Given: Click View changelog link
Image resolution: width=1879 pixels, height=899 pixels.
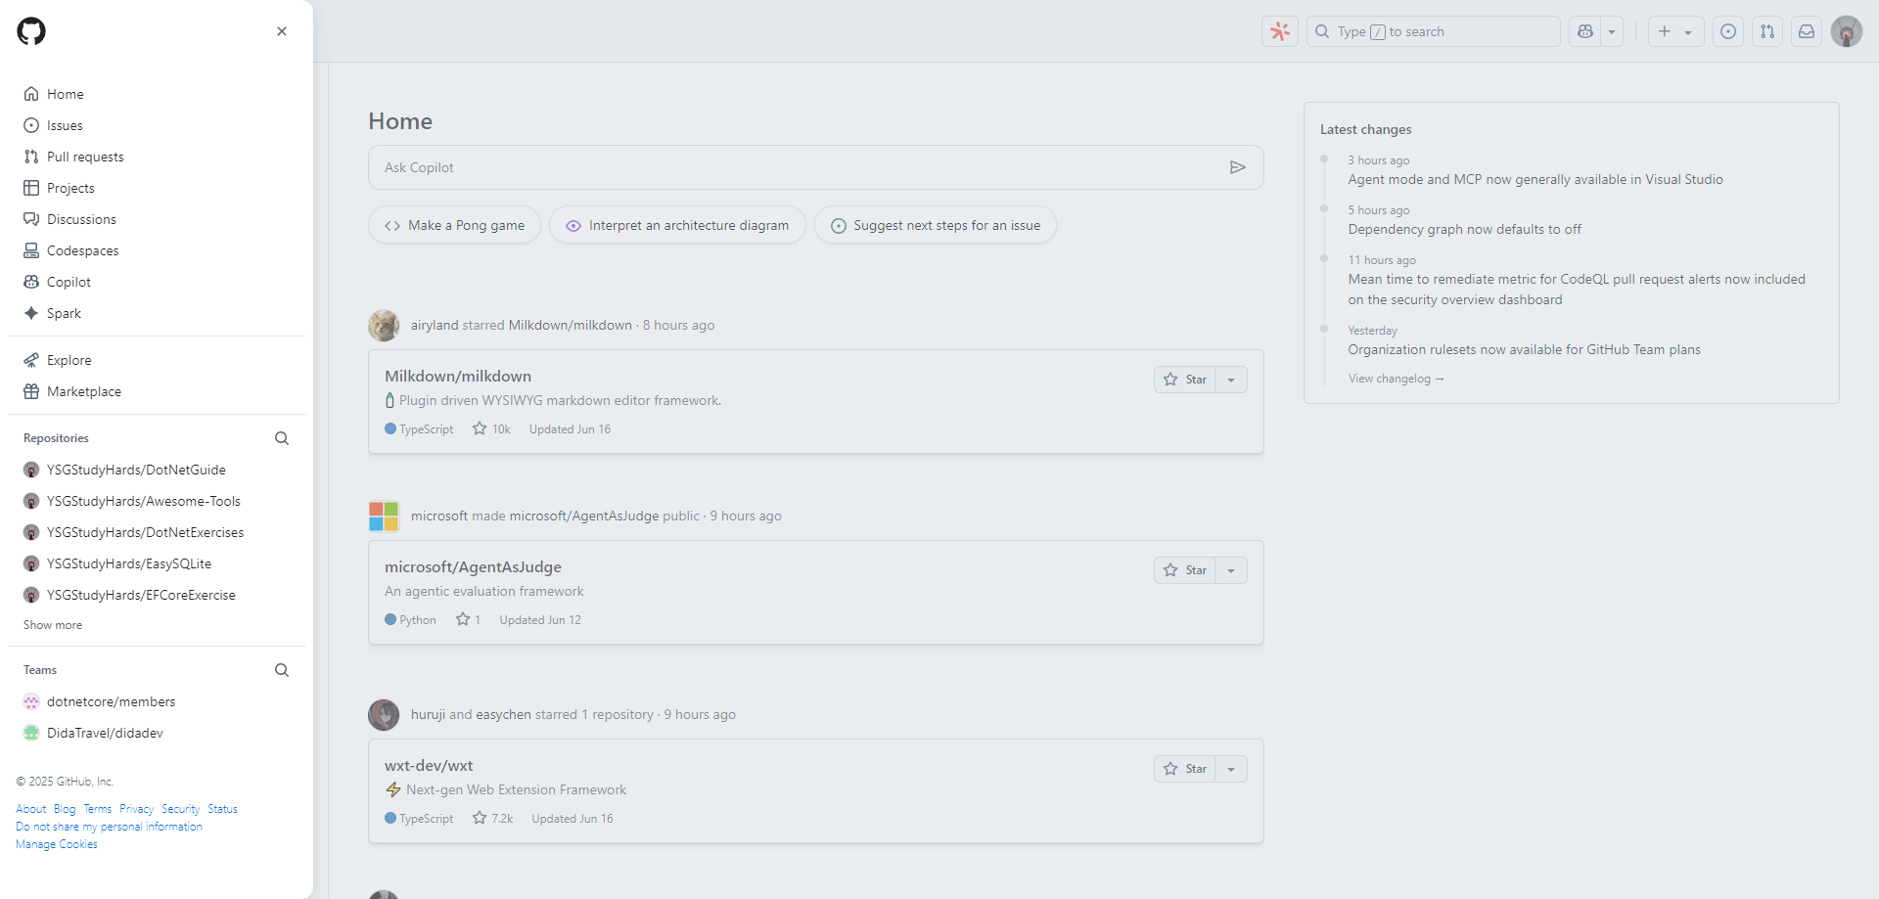Looking at the screenshot, I should click(x=1396, y=379).
